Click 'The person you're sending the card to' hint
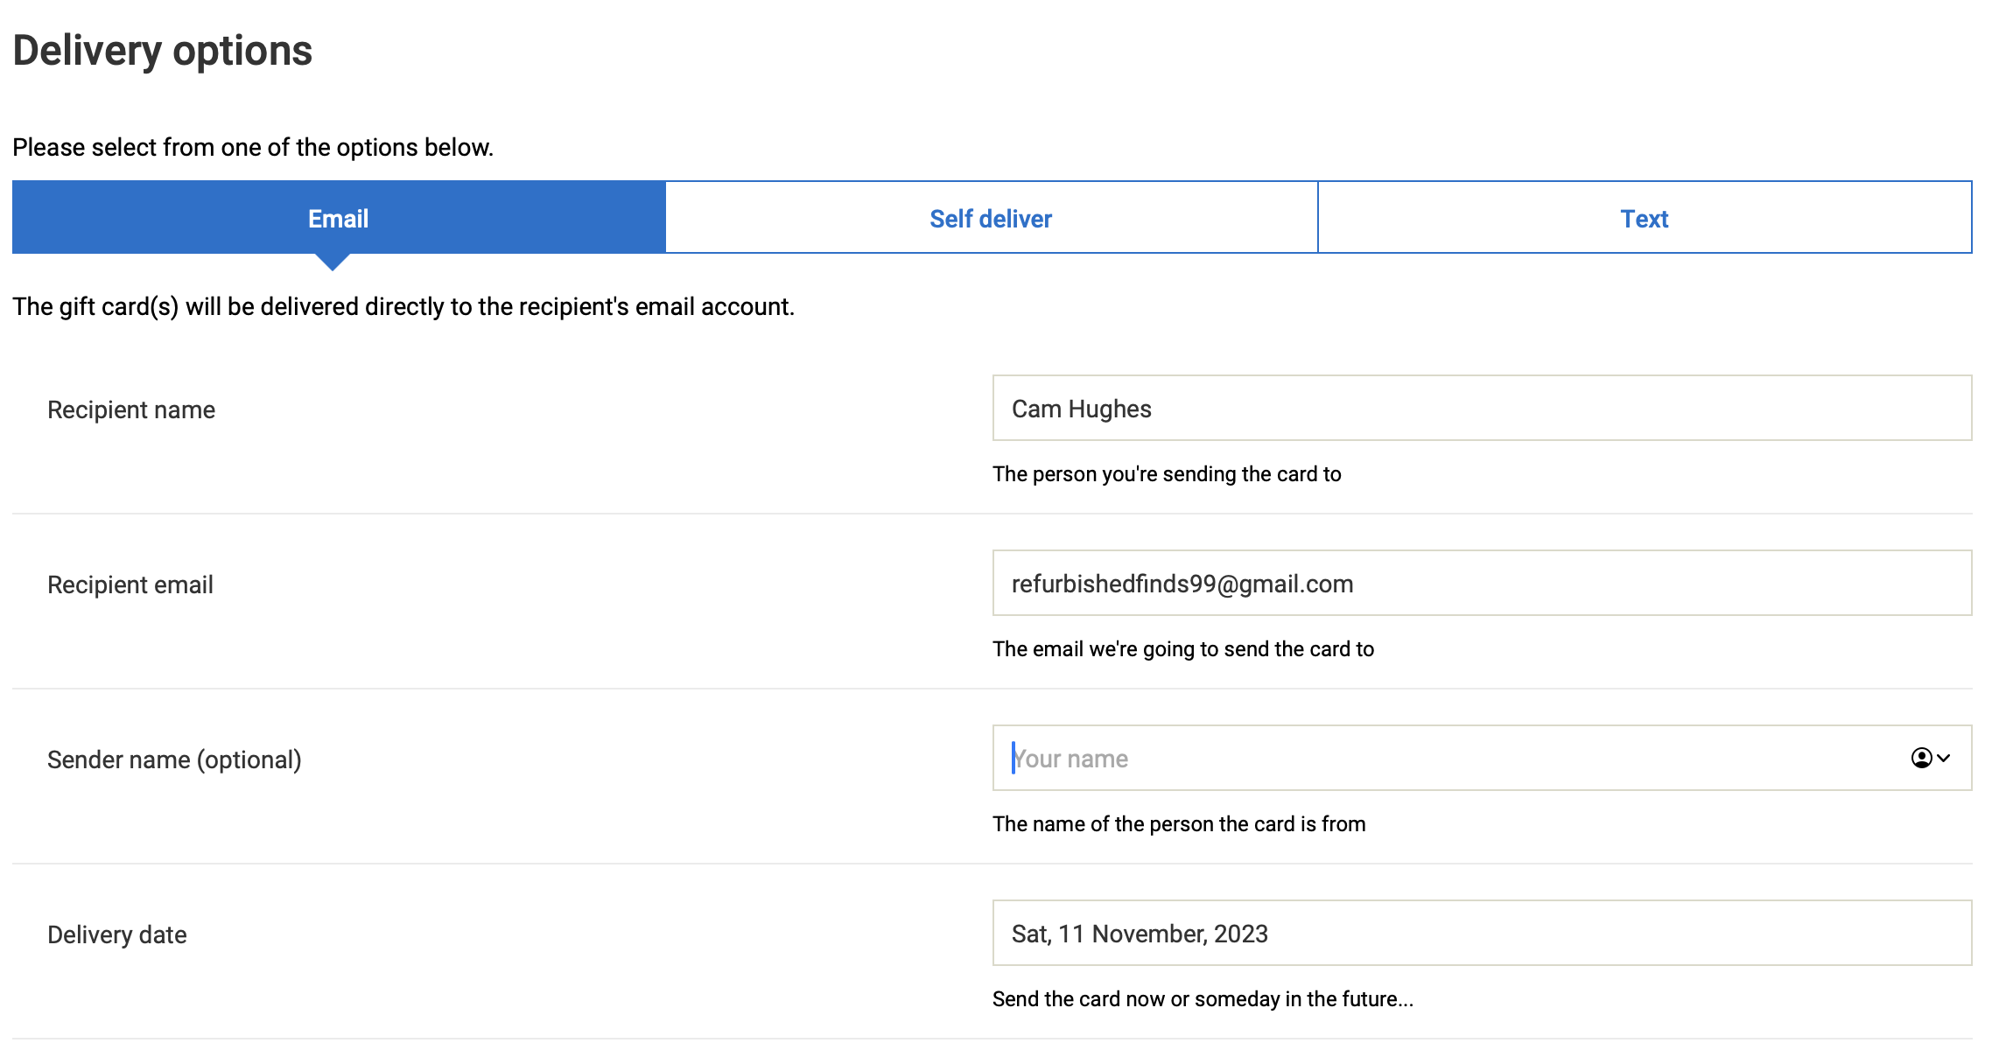 1167,474
